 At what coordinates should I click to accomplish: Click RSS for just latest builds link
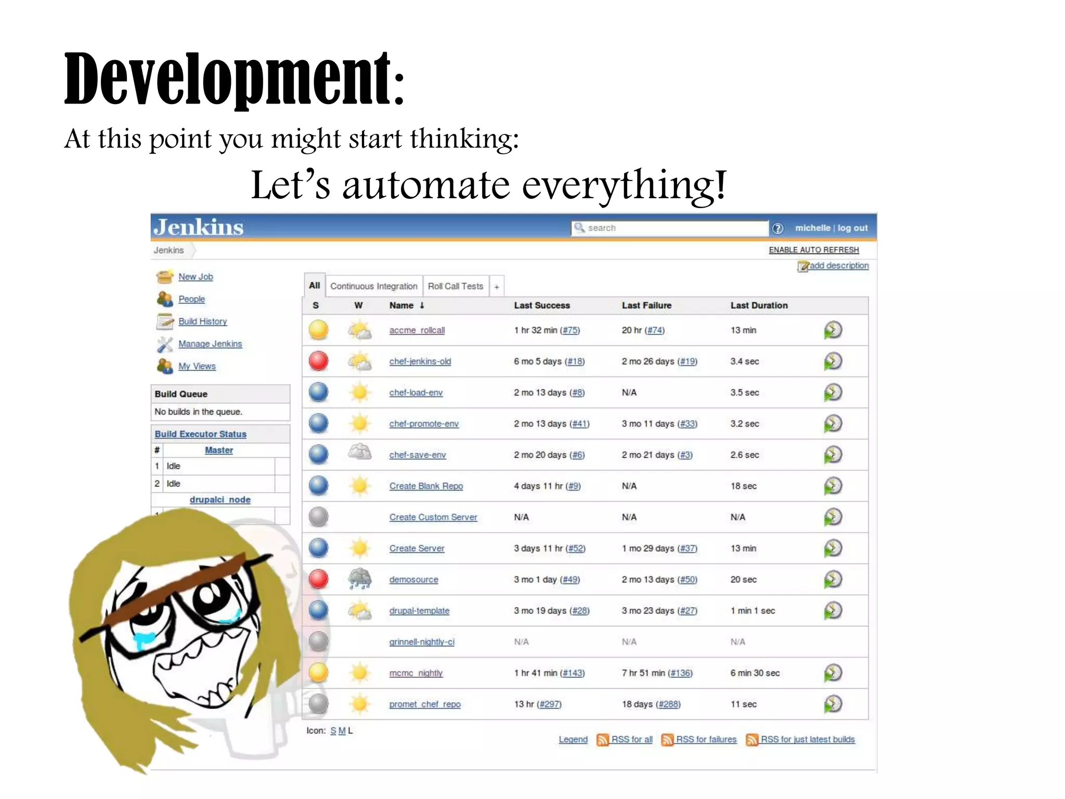click(808, 740)
